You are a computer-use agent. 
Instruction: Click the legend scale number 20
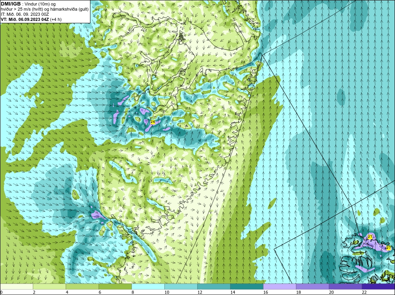point(331,292)
